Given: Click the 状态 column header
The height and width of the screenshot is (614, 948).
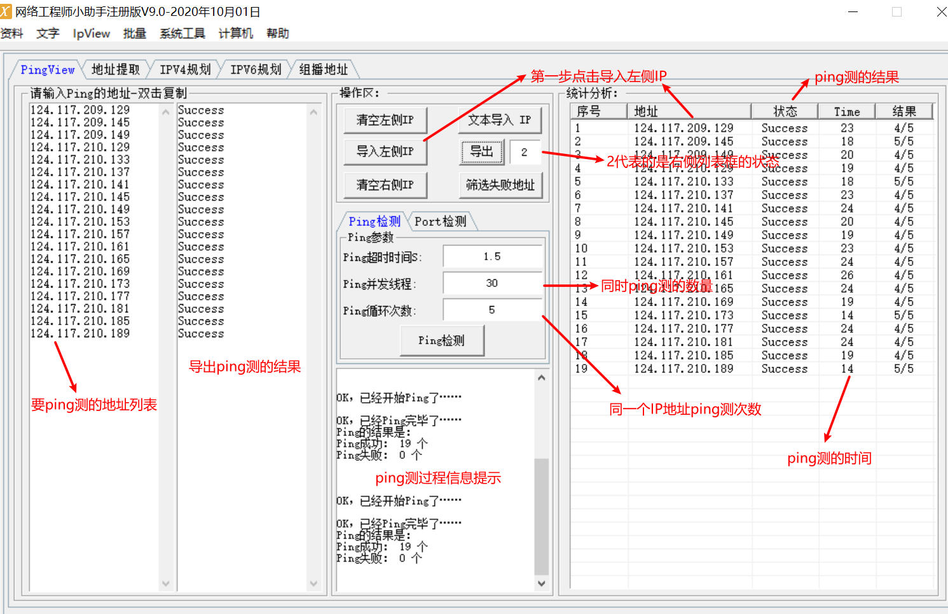Looking at the screenshot, I should tap(785, 111).
